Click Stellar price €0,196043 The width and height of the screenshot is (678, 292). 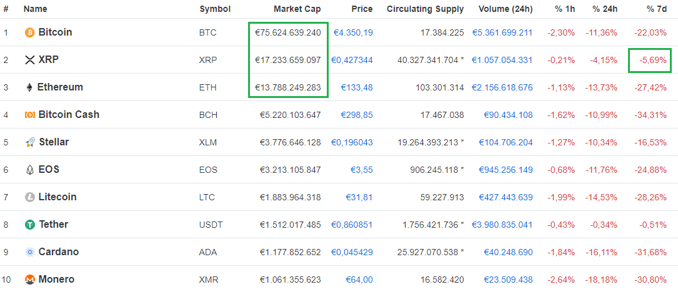(x=352, y=142)
